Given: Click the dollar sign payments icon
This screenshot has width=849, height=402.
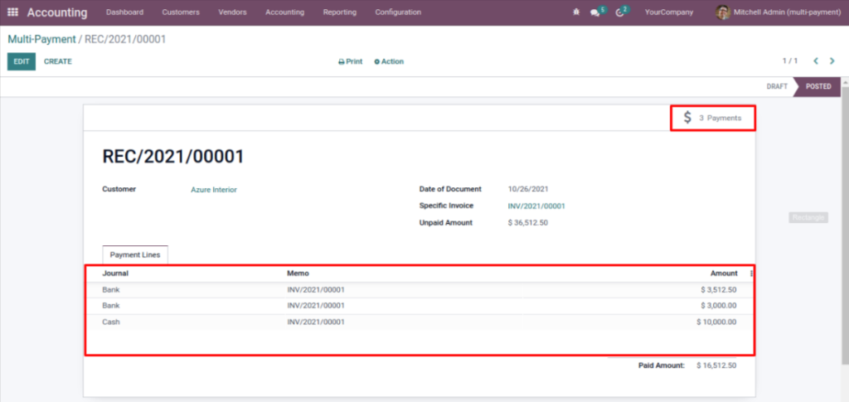Looking at the screenshot, I should tap(687, 118).
